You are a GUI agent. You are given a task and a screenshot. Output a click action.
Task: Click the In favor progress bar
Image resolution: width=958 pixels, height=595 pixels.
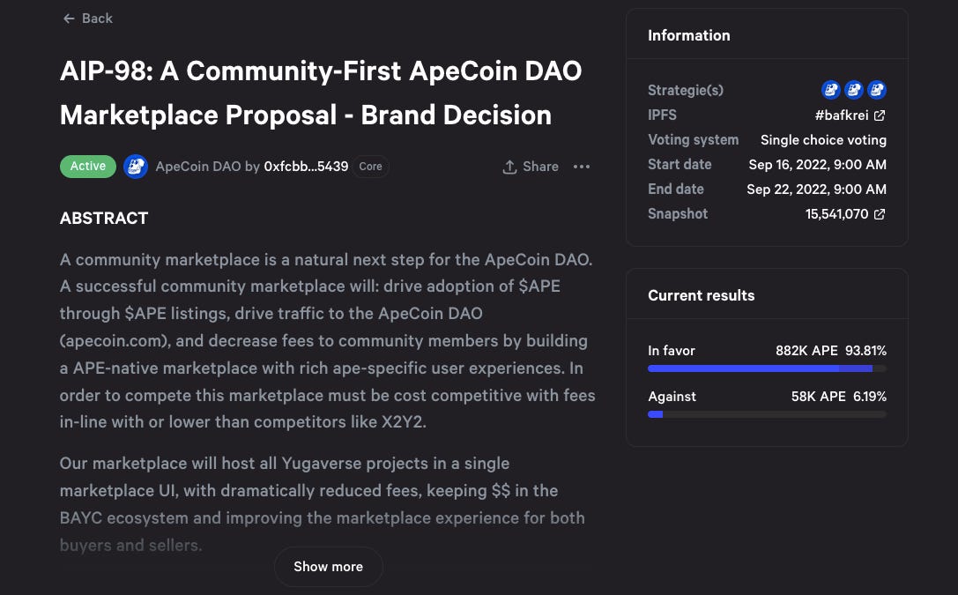(x=767, y=368)
